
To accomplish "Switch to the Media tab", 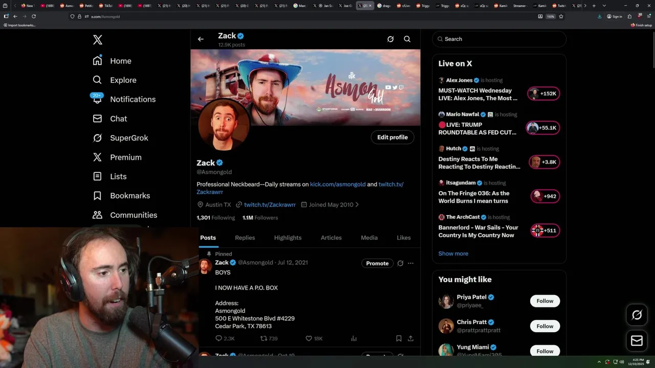I will [369, 238].
